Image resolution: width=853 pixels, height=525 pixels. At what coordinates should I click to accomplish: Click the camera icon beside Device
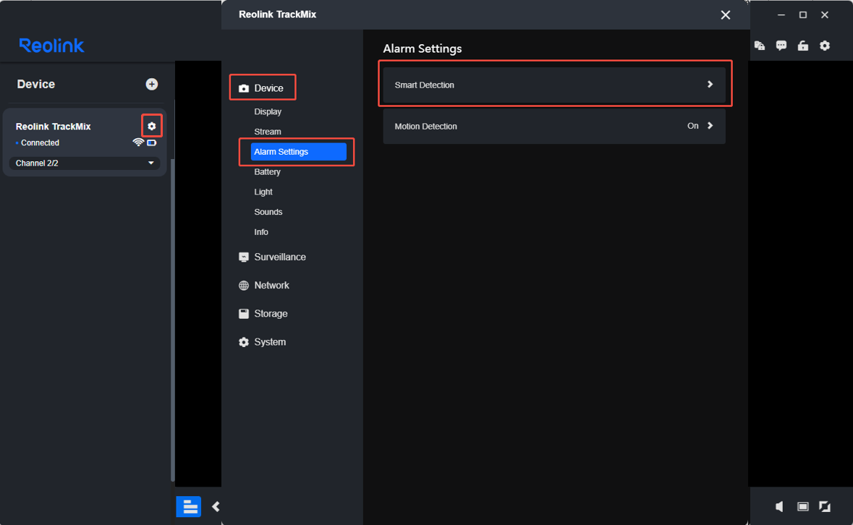[244, 88]
